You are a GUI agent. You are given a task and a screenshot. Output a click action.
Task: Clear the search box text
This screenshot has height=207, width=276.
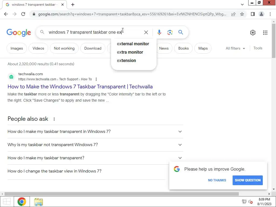(146, 32)
